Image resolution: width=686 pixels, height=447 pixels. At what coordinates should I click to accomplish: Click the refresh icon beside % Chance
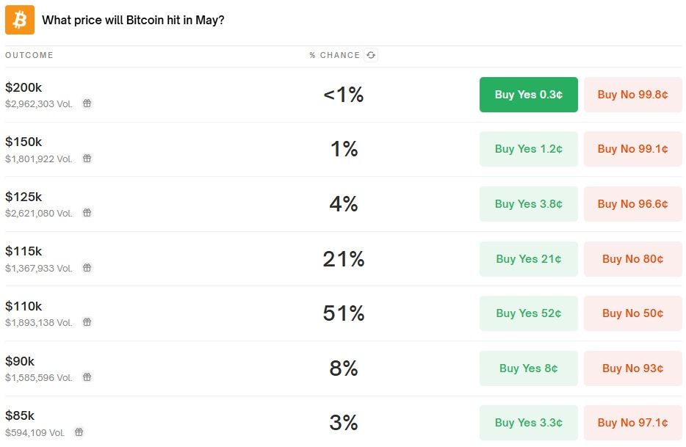(x=371, y=55)
